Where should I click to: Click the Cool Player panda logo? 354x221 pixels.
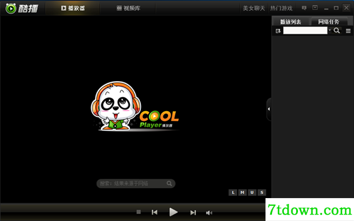click(135, 106)
